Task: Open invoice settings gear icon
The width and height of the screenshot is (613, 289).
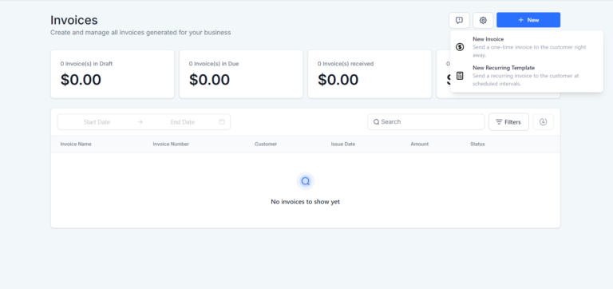Action: pos(483,20)
